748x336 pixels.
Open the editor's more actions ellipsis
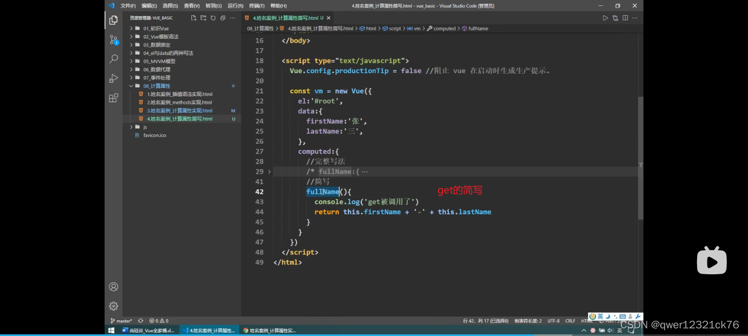click(635, 18)
